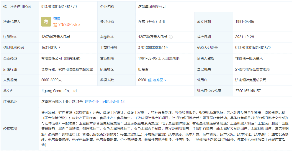The height and width of the screenshot is (151, 293).
Task: Click registration status 在营（开业）企业
Action: [x=152, y=22]
